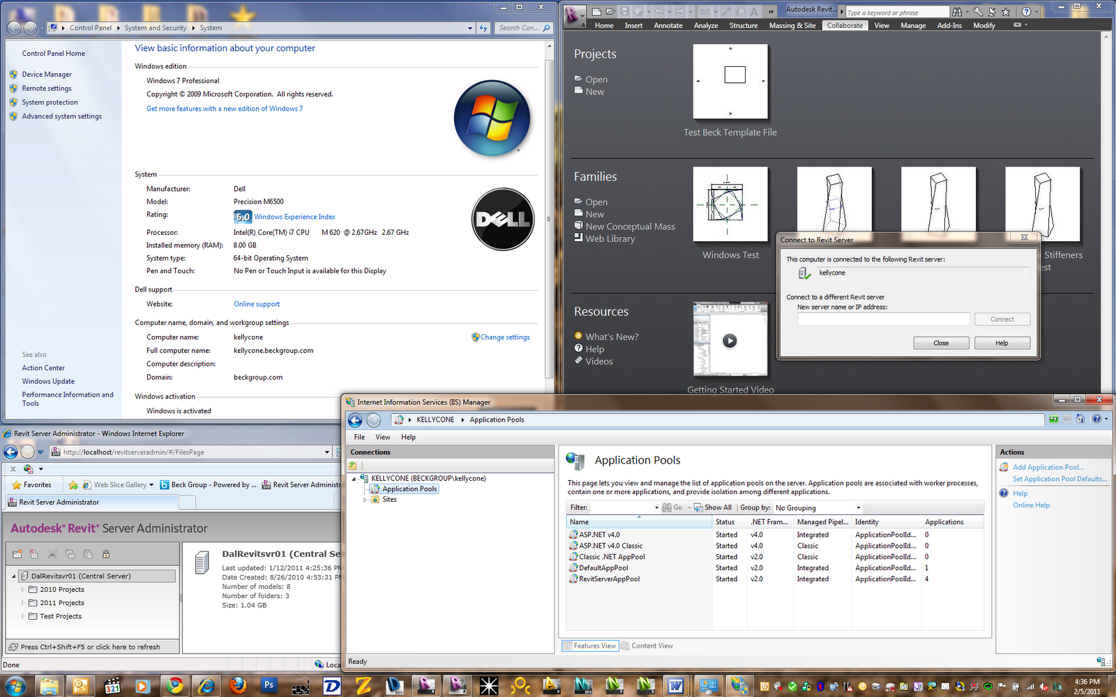Image resolution: width=1116 pixels, height=697 pixels.
Task: Click Change settings link in System window
Action: [x=505, y=337]
